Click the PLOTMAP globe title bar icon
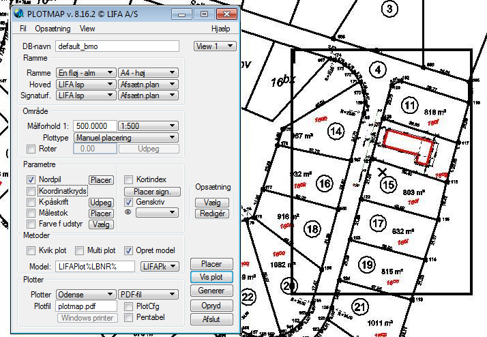Screen dimensions: 487x337 (19, 14)
